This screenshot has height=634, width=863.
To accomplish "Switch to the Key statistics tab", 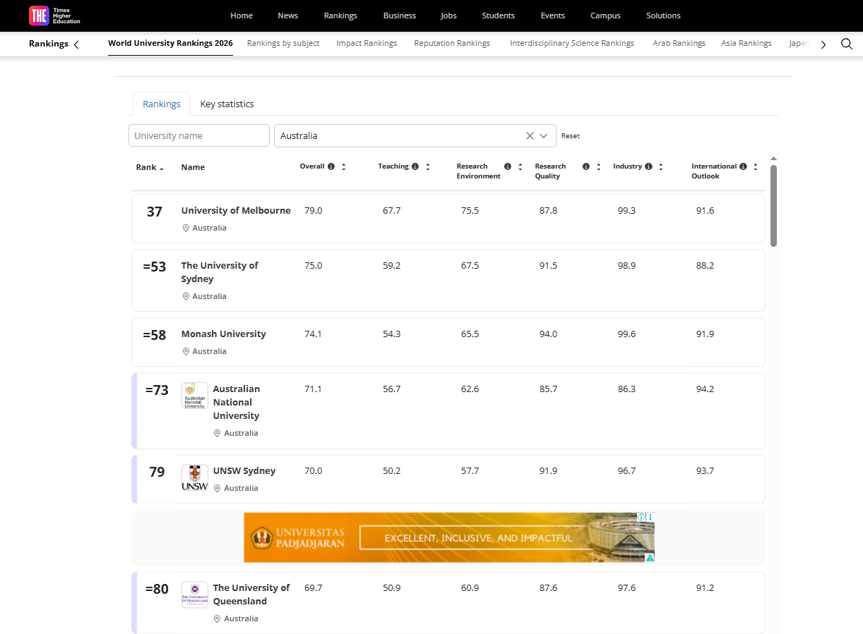I will pos(227,104).
